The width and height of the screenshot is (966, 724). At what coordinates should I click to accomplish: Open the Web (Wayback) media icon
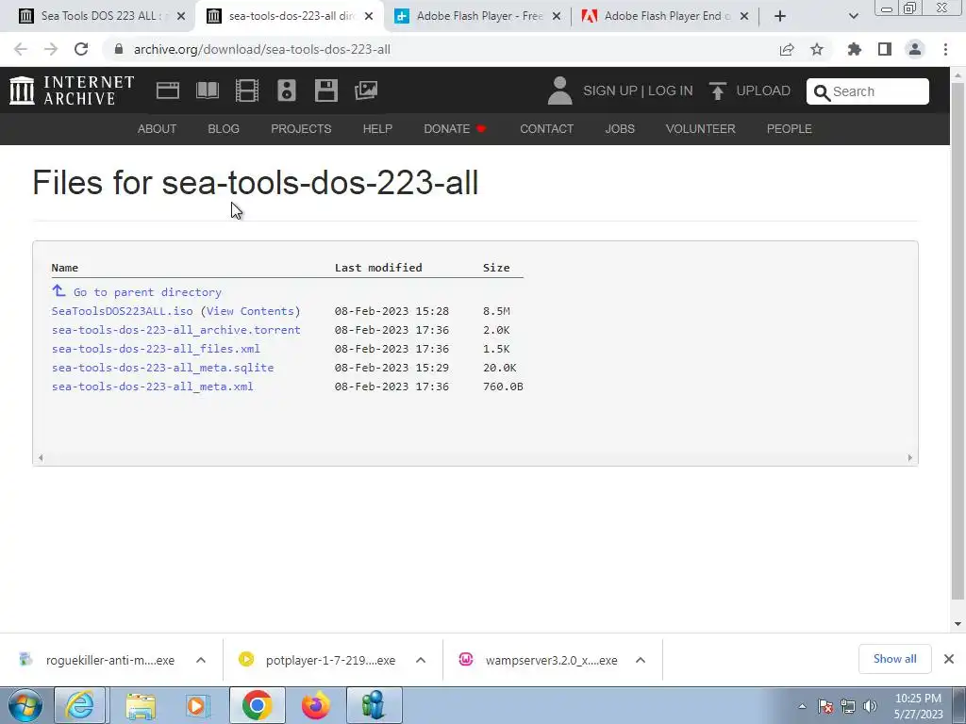click(x=168, y=90)
